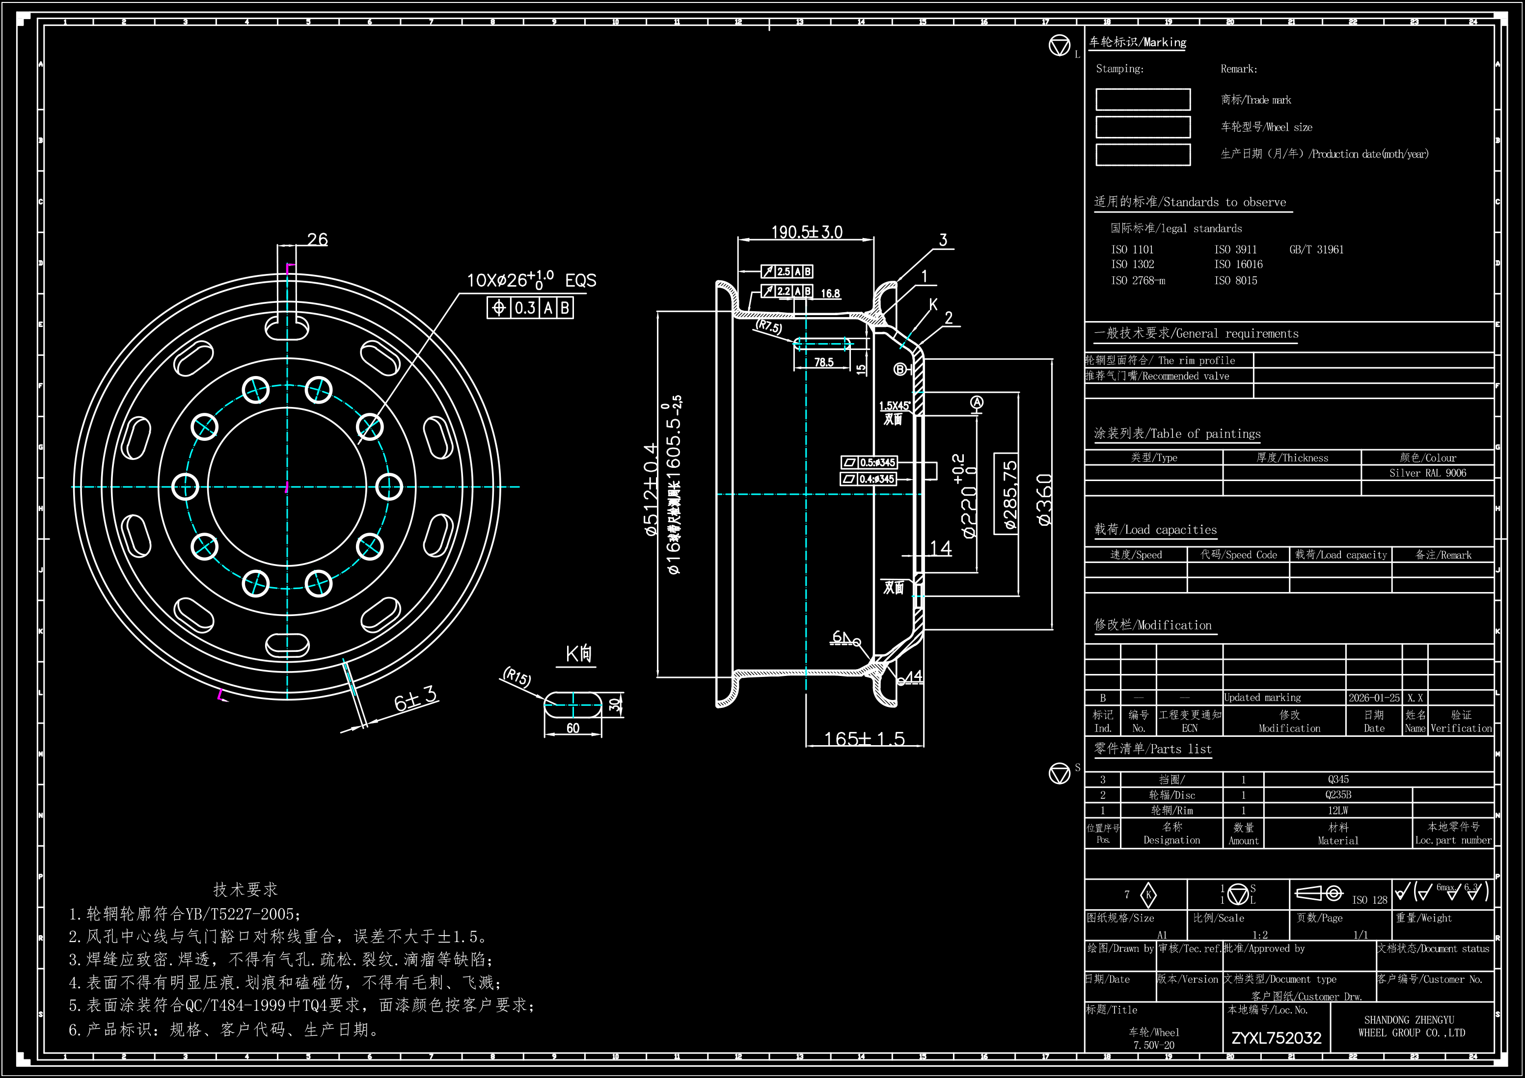1525x1078 pixels.
Task: Click the runout tolerance frame 2.5 A B
Action: (x=787, y=271)
